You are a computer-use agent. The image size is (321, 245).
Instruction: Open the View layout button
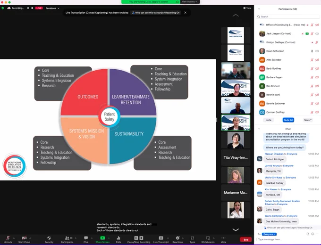(x=247, y=8)
